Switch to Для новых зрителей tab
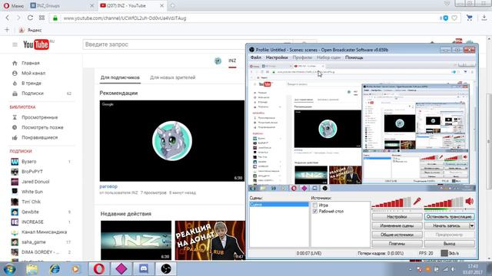Image resolution: width=492 pixels, height=276 pixels. point(172,77)
